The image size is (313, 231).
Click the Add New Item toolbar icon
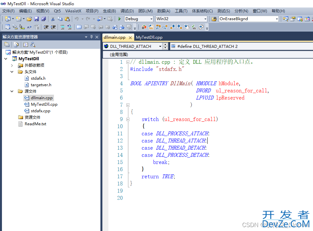19,19
